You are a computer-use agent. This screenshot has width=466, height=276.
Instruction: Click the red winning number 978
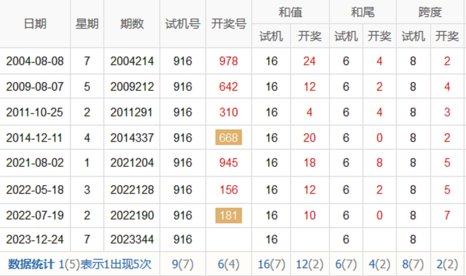[229, 61]
